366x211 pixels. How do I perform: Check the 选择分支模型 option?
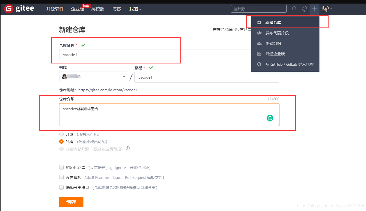pos(61,187)
